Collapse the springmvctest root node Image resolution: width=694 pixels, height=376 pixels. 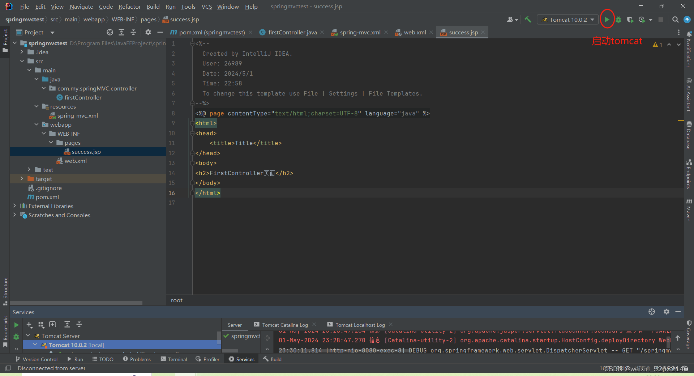(15, 43)
